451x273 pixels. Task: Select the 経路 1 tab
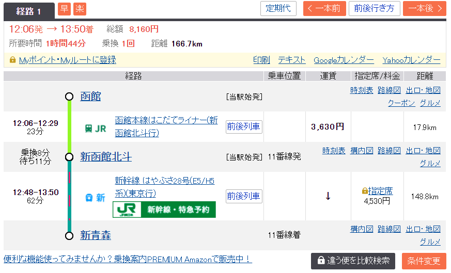click(x=29, y=11)
